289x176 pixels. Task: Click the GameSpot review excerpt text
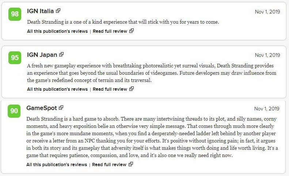(x=152, y=137)
